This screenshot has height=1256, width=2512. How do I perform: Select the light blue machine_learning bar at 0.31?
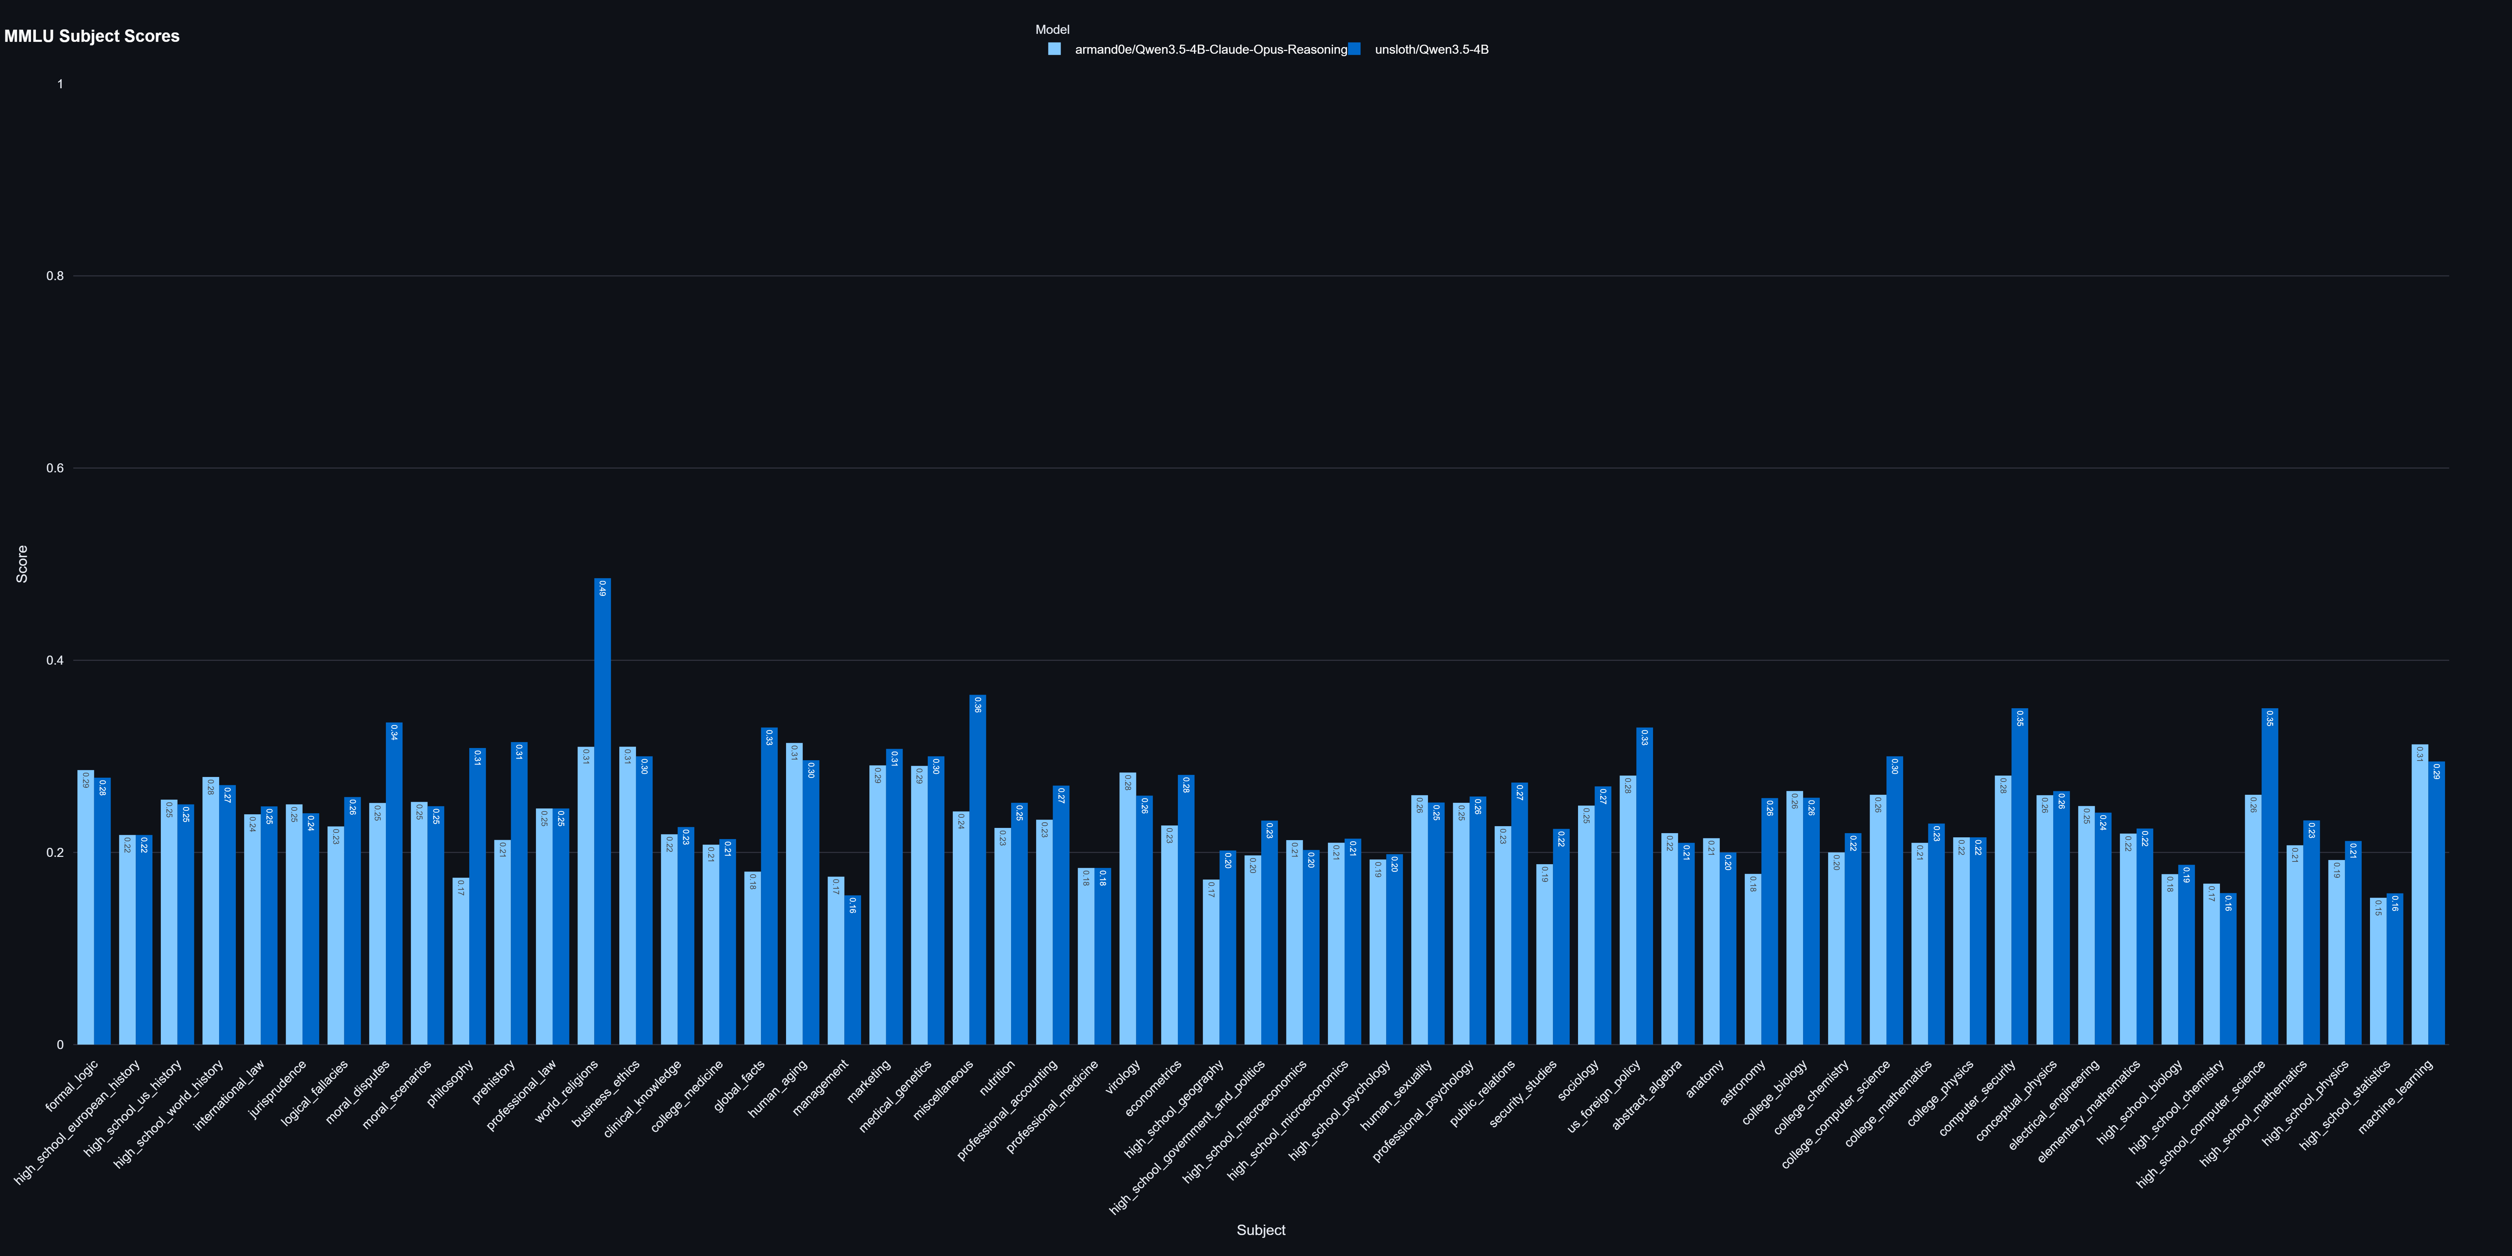click(x=2420, y=894)
